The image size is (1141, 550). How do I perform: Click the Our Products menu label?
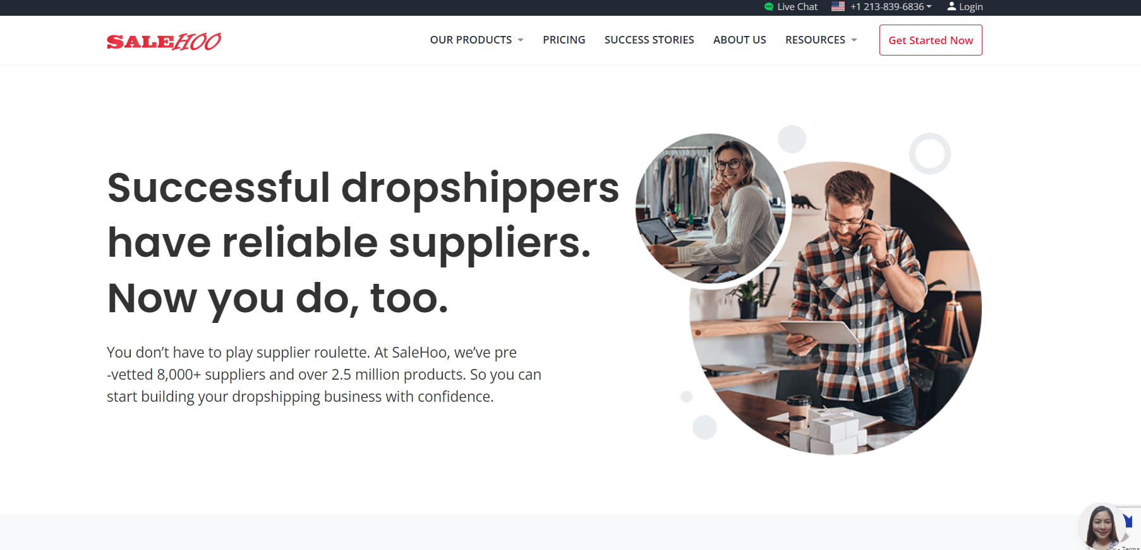pyautogui.click(x=471, y=40)
